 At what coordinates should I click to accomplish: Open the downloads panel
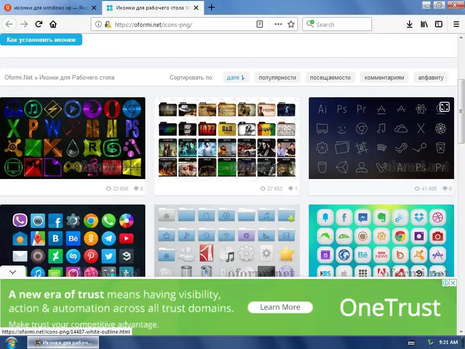[409, 25]
